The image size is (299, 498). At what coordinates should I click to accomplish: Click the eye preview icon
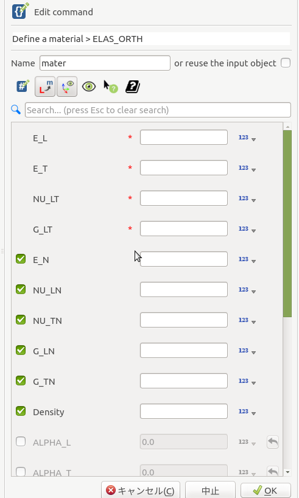(x=89, y=86)
